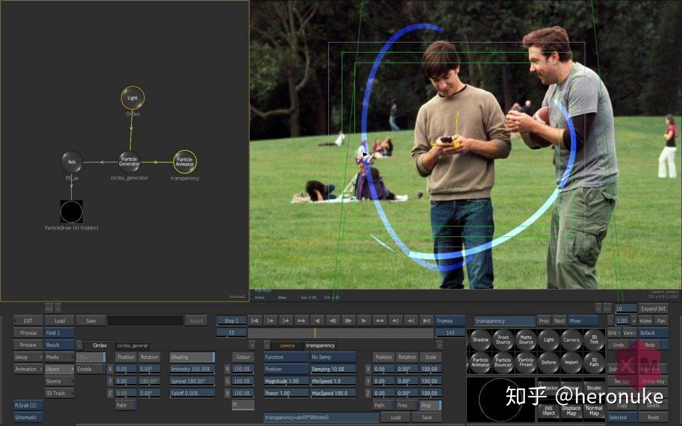Toggle the Path button under light position
This screenshot has height=426, width=682.
point(126,405)
